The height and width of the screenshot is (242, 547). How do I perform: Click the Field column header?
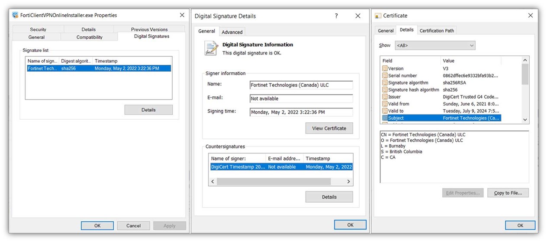pos(410,60)
